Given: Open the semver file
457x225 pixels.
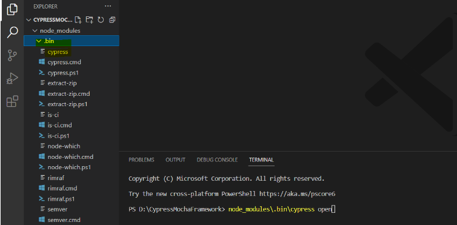Looking at the screenshot, I should pyautogui.click(x=72, y=209).
